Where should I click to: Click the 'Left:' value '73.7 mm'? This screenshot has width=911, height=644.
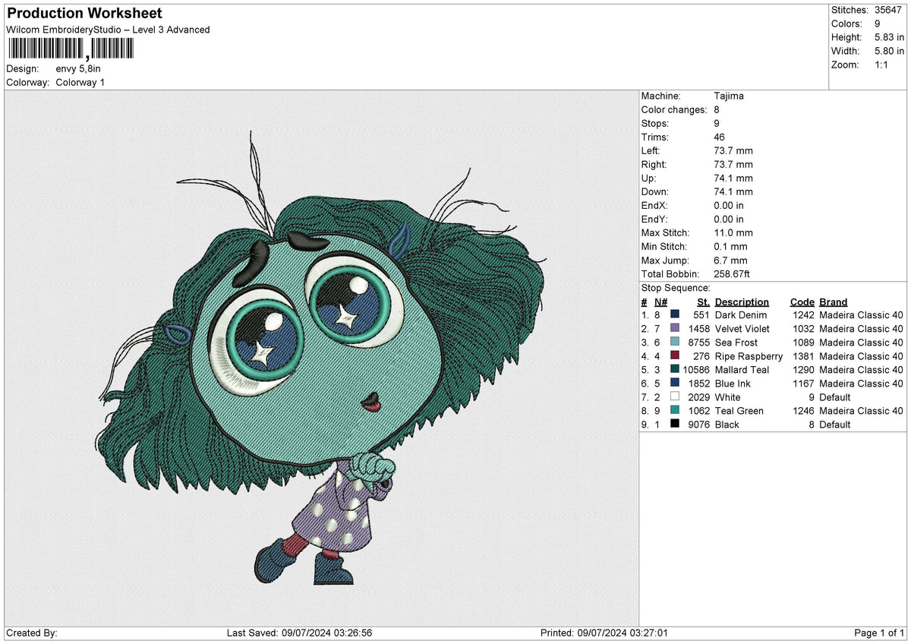(733, 151)
